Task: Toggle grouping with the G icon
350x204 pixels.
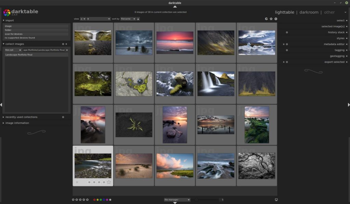Action: tap(266, 19)
